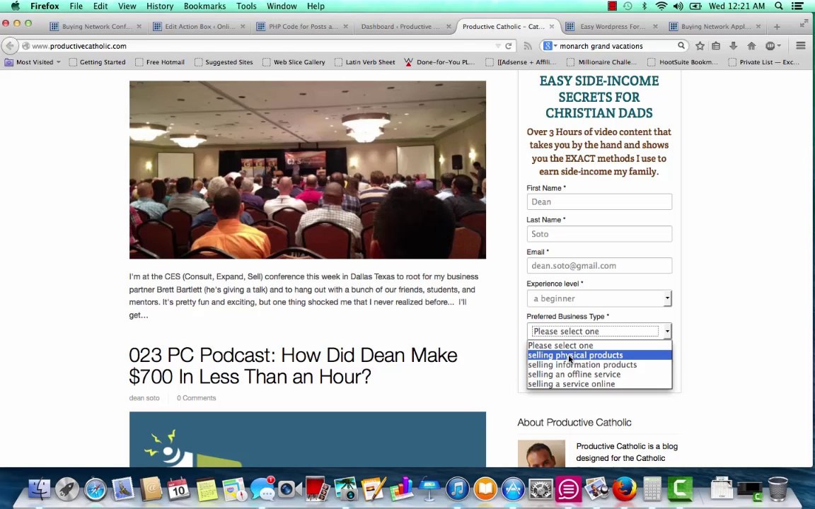Screen dimensions: 815x509
Task: Open 'Free Hotmail' bookmark
Action: 160,62
